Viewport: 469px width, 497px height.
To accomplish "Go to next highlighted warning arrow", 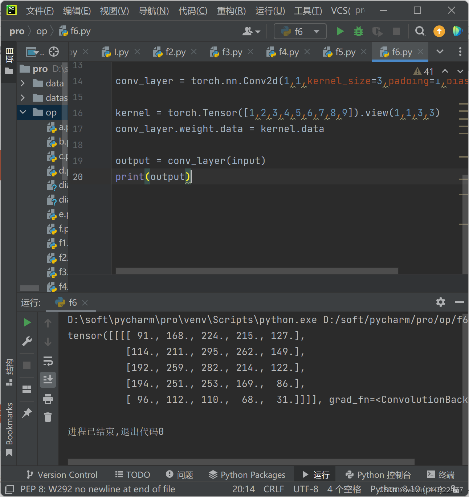I will [x=460, y=72].
